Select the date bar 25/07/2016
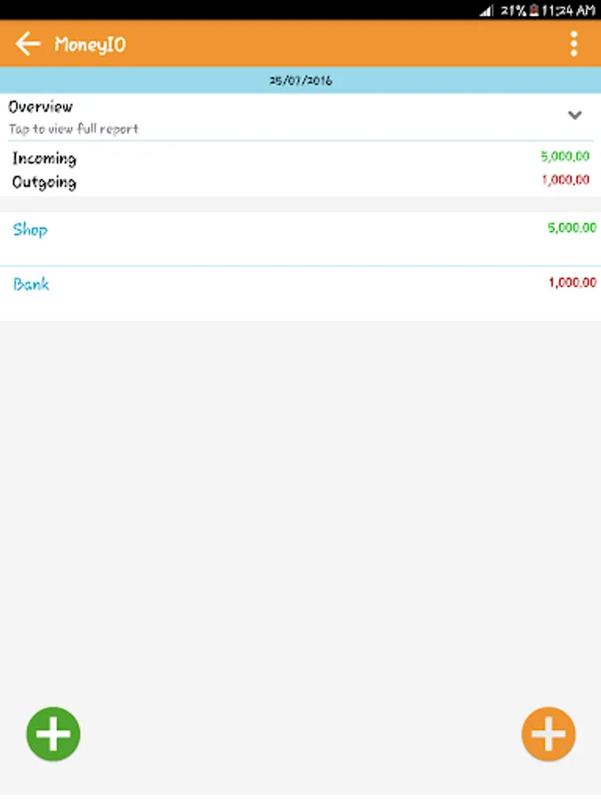The image size is (601, 802). click(300, 80)
